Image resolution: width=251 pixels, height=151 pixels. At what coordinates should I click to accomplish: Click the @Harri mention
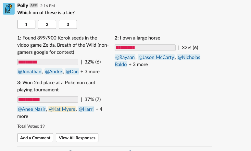[86, 109]
